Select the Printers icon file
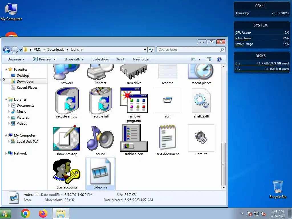This screenshot has width=292, height=219. click(x=100, y=74)
